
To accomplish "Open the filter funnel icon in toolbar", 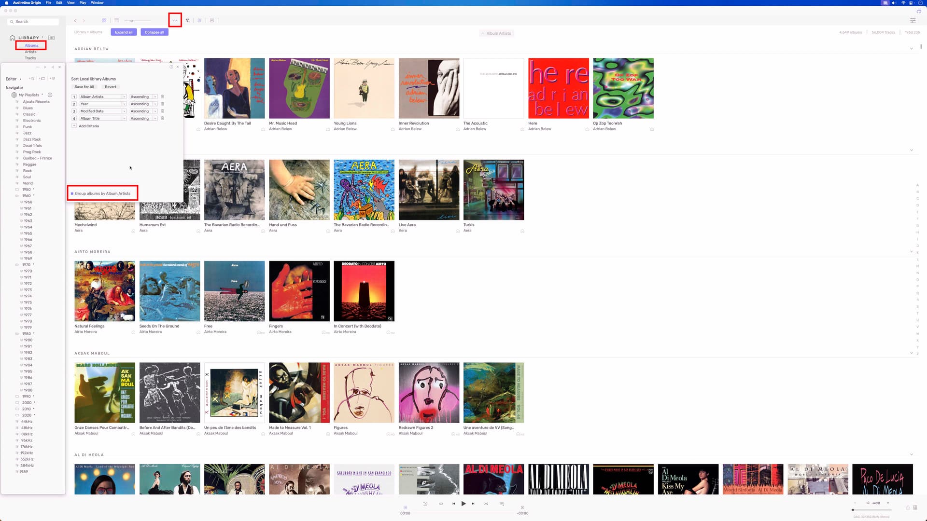I will 187,20.
